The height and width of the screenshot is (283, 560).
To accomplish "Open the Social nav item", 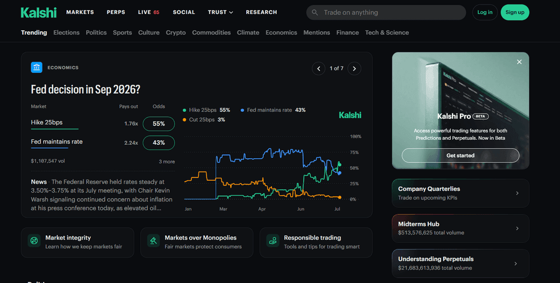I will pyautogui.click(x=184, y=12).
